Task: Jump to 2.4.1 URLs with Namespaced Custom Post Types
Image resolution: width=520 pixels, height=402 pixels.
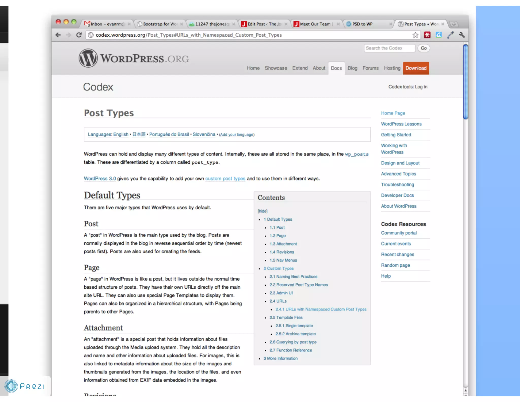Action: point(321,309)
